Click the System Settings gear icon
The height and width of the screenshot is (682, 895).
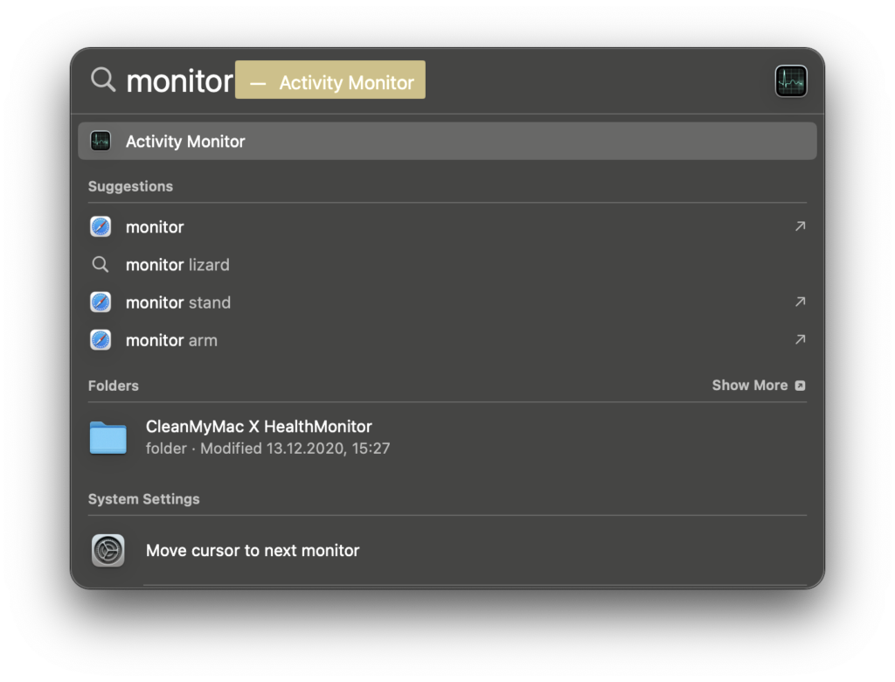click(108, 550)
